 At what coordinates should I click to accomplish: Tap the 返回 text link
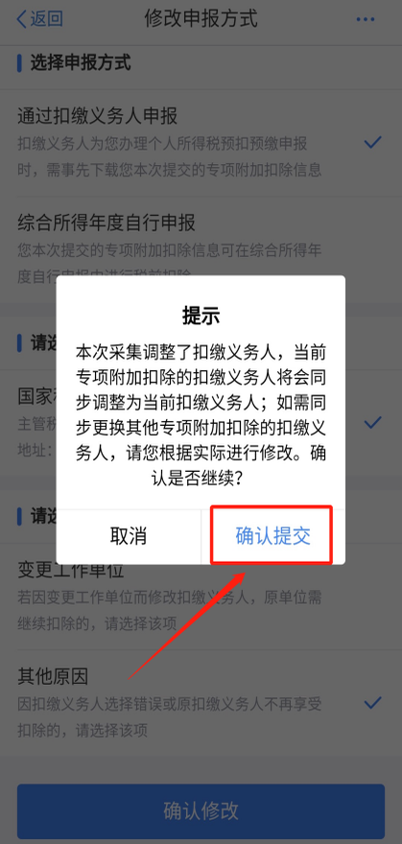click(46, 19)
